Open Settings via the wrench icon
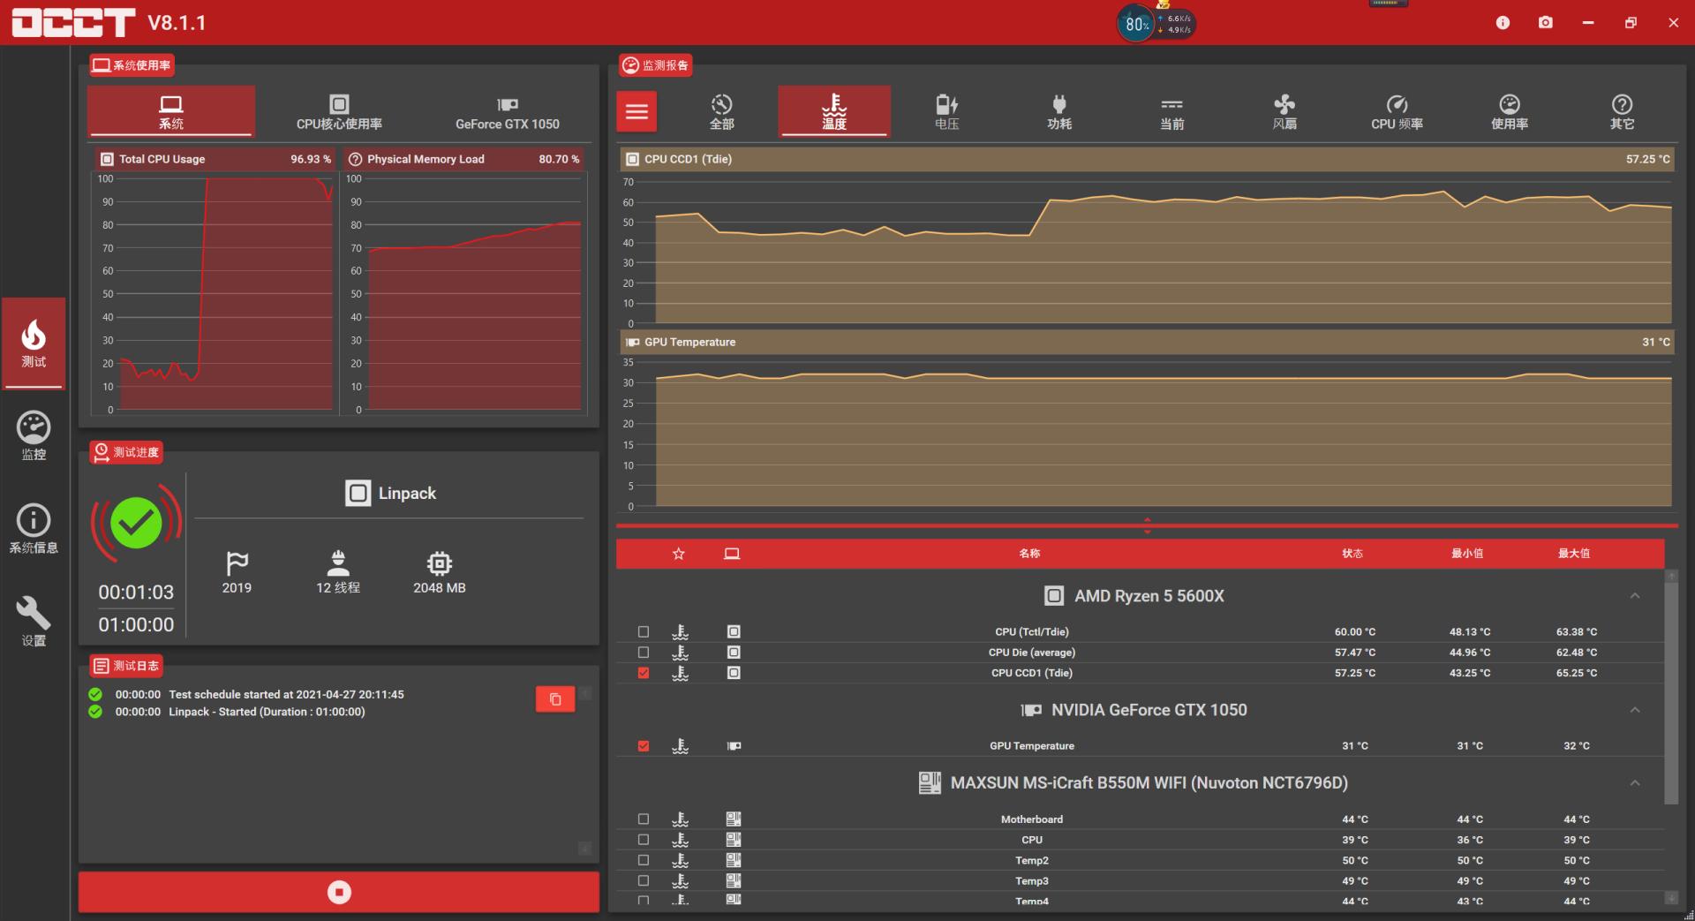 34,622
